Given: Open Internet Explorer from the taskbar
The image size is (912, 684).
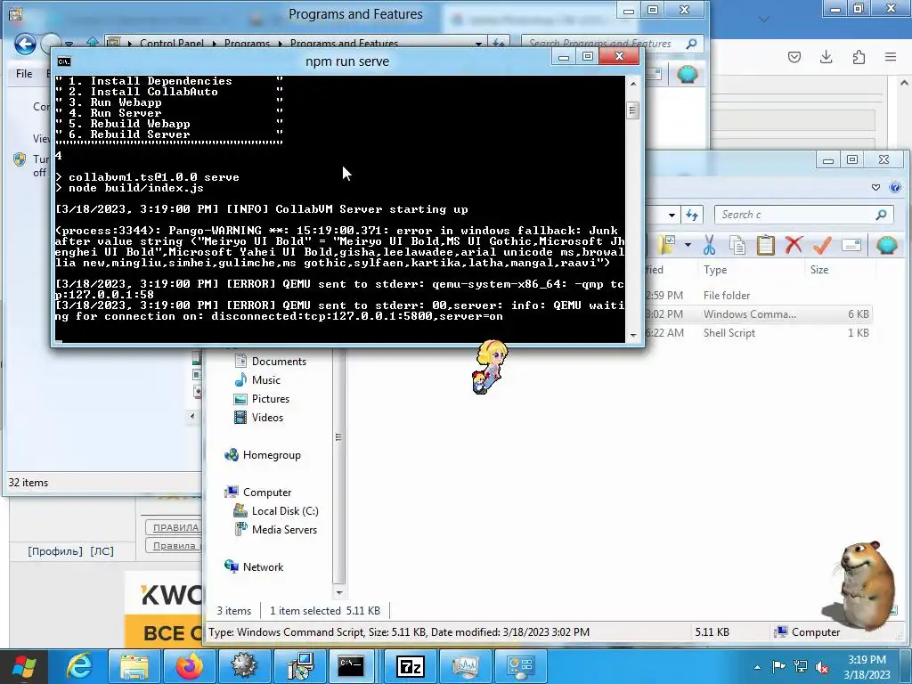Looking at the screenshot, I should point(79,666).
